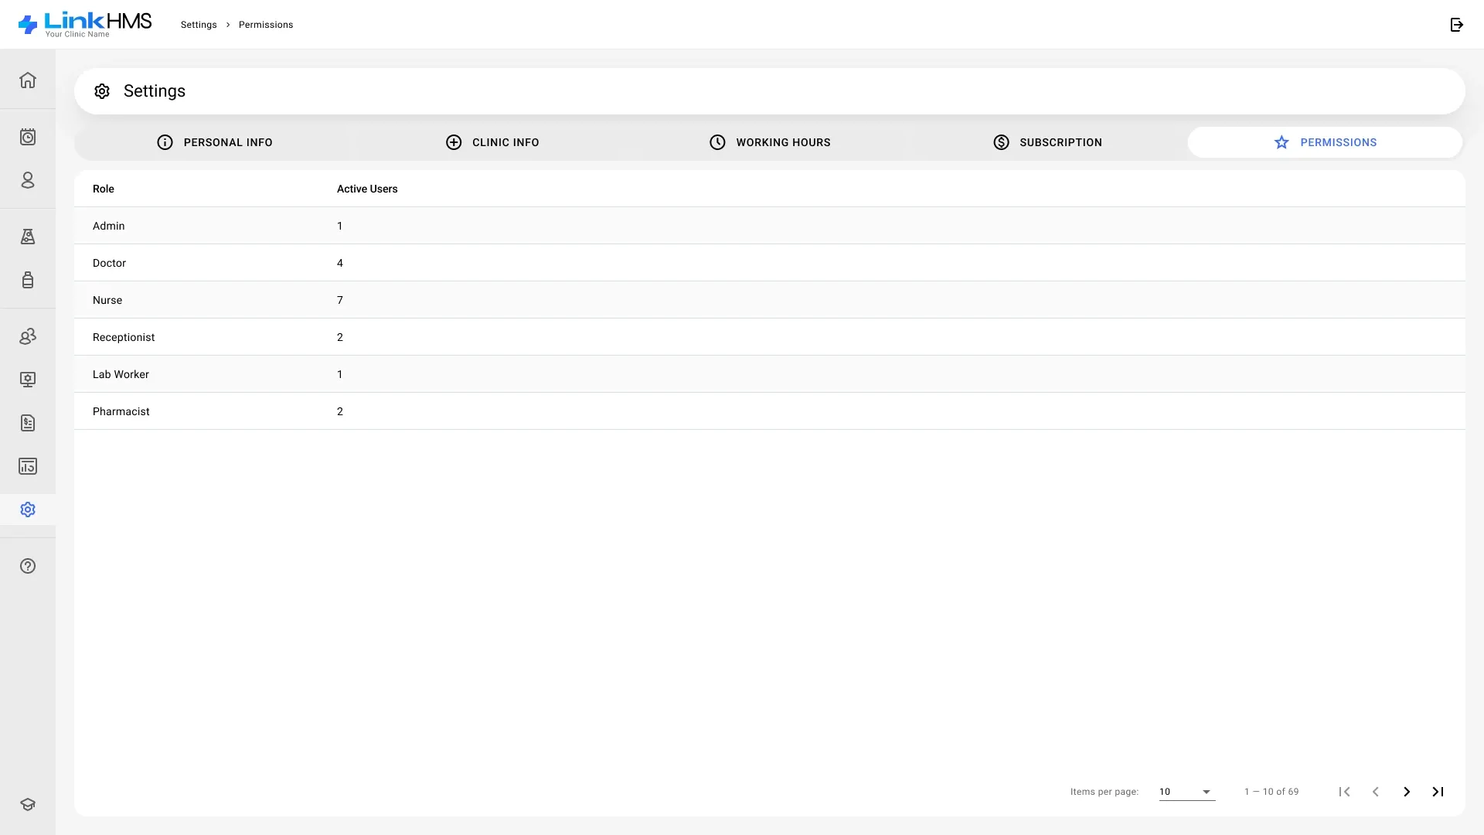Switch to the Clinic Info tab
Image resolution: width=1484 pixels, height=835 pixels.
[492, 142]
